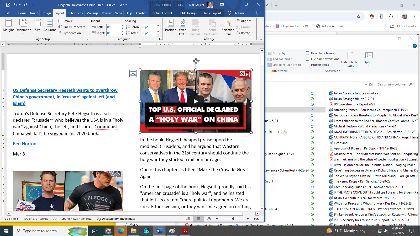Screen dimensions: 420x236
Task: Open Chrome extensions puzzle icon
Action: [391, 17]
